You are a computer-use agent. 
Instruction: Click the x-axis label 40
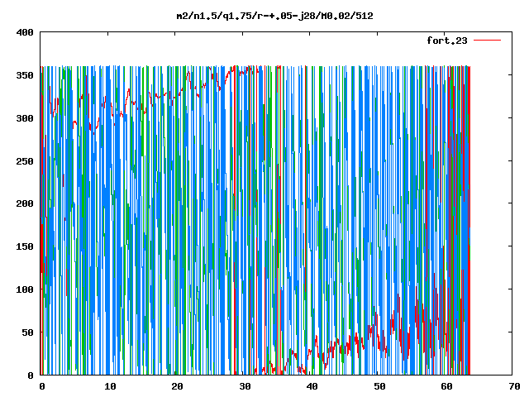coord(312,386)
